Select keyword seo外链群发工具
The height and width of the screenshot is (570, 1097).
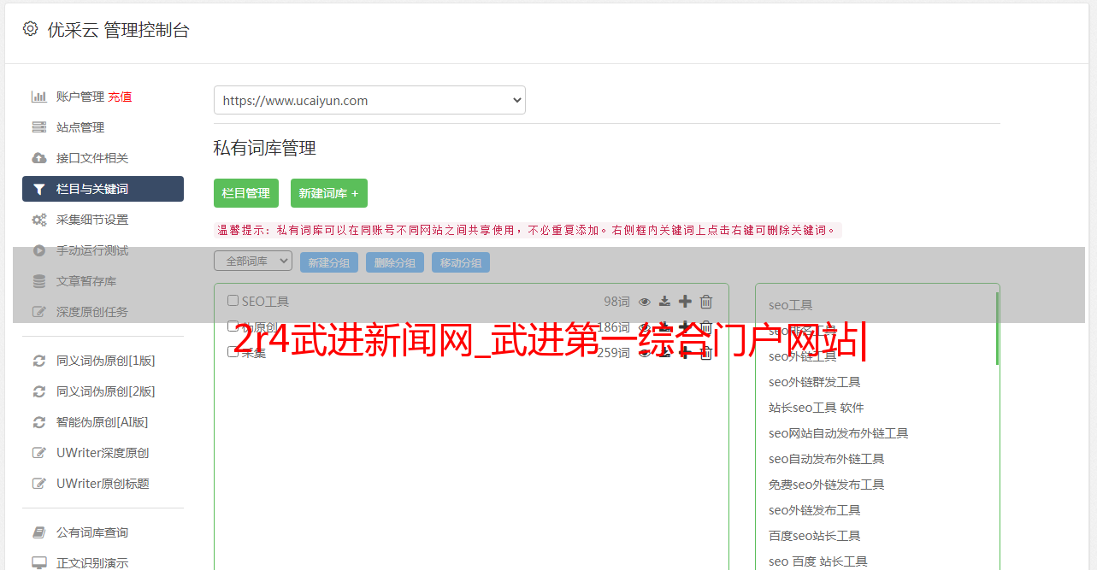pyautogui.click(x=815, y=382)
